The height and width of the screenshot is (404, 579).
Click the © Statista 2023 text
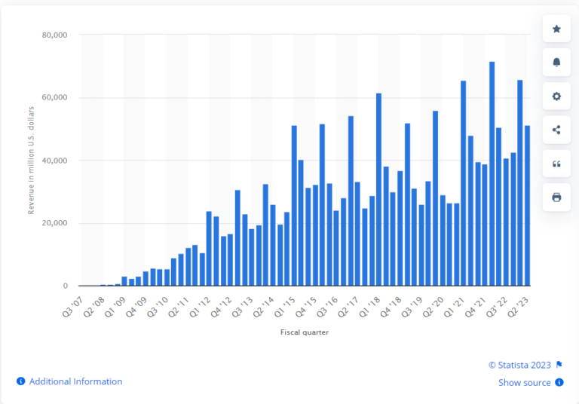point(520,365)
